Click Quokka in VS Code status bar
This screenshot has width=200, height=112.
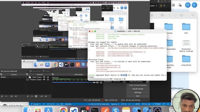pos(68,104)
